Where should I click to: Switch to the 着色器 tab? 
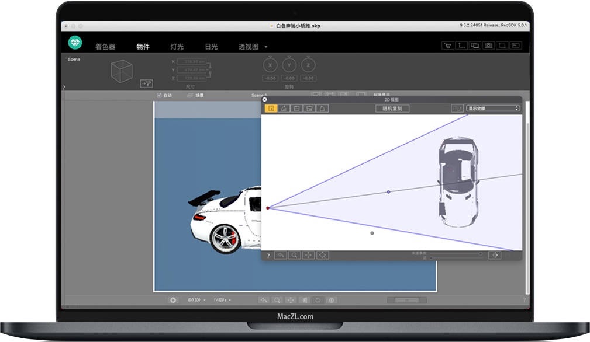(x=105, y=47)
